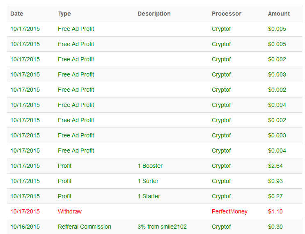Select the red withdrawal date 10/17/2015
The height and width of the screenshot is (234, 305).
[x=25, y=211]
